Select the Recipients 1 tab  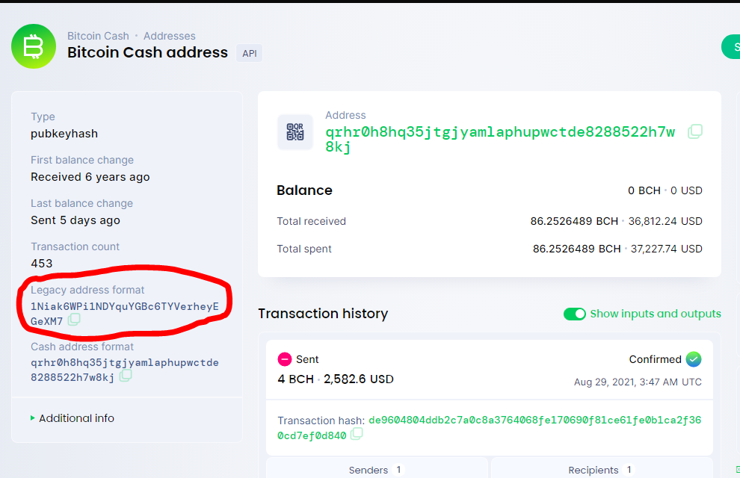tap(601, 470)
